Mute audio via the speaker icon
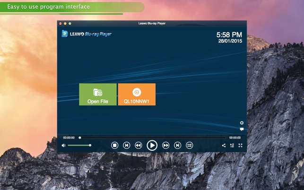This screenshot has height=190, width=304. (x=63, y=146)
